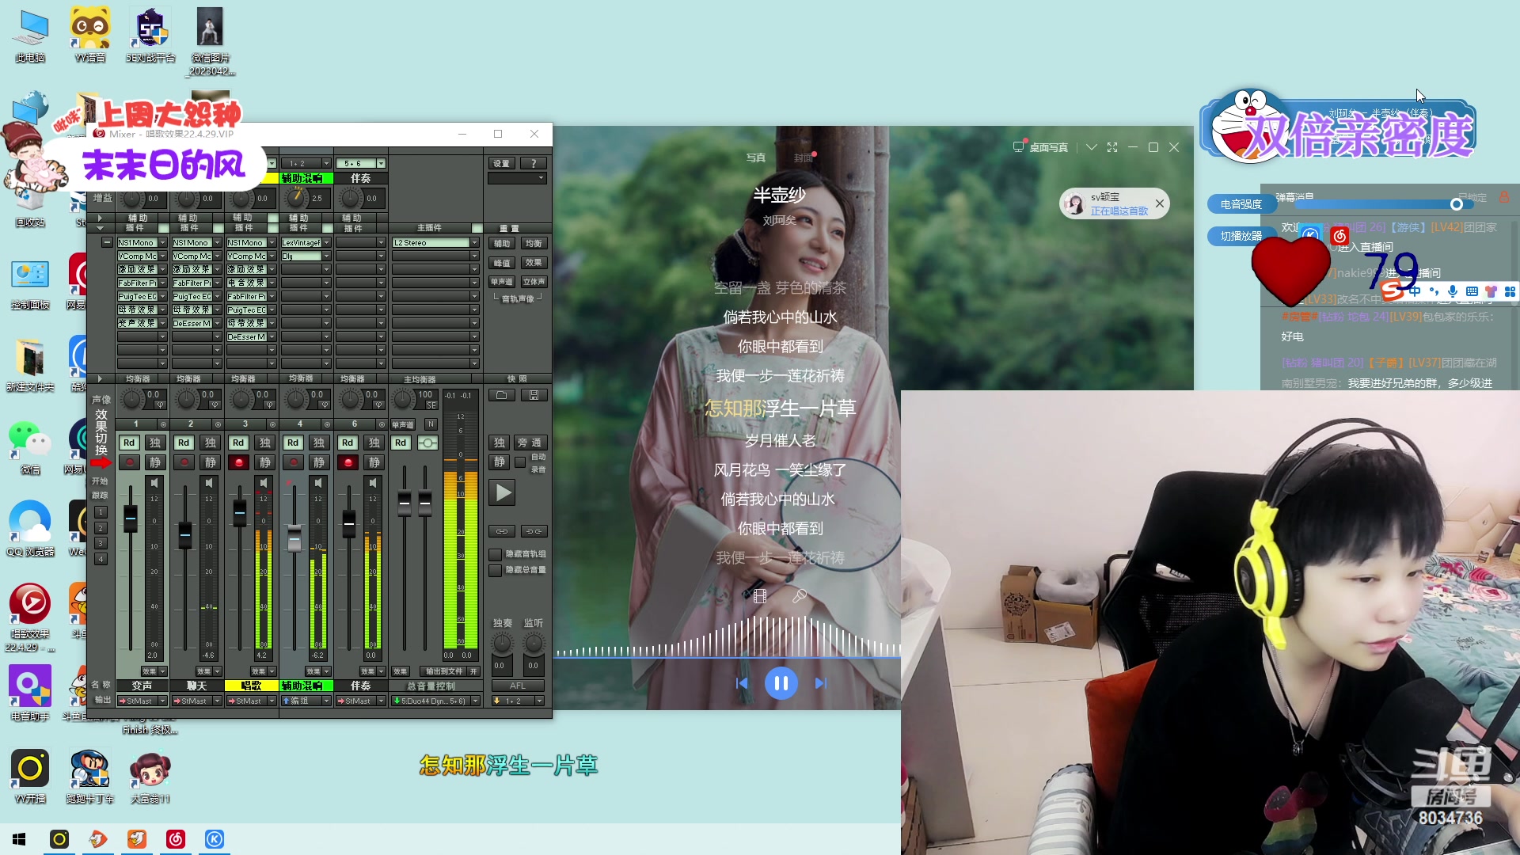Open channel 4 编组 output dropdown
The width and height of the screenshot is (1520, 855).
326,701
